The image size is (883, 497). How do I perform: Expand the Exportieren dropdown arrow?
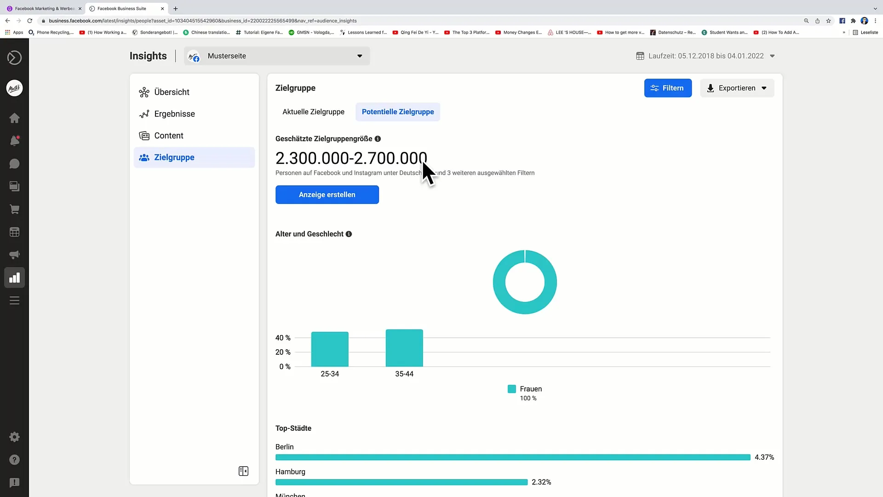point(764,88)
